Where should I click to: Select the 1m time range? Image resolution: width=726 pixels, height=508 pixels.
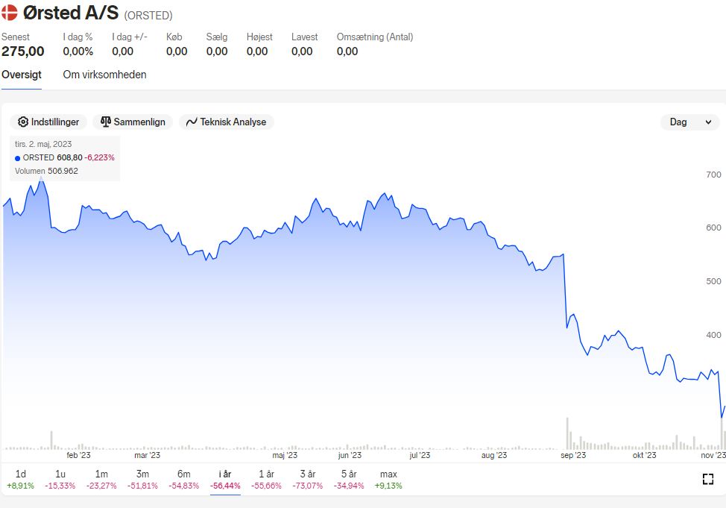point(101,479)
